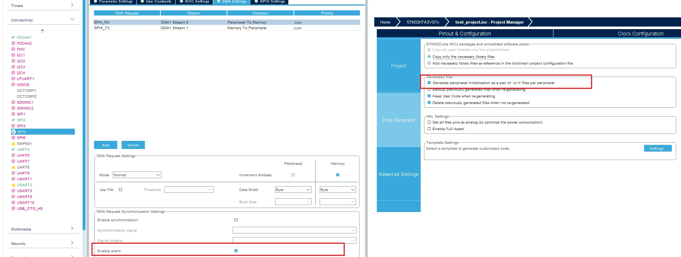This screenshot has height=257, width=681.
Task: Click check icon on NVIC Settings tab
Action: pos(181,1)
